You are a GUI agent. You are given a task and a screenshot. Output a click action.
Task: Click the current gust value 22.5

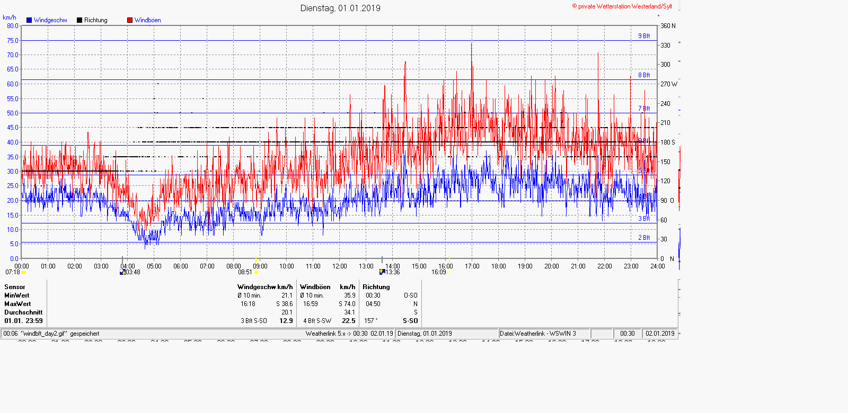[x=349, y=321]
